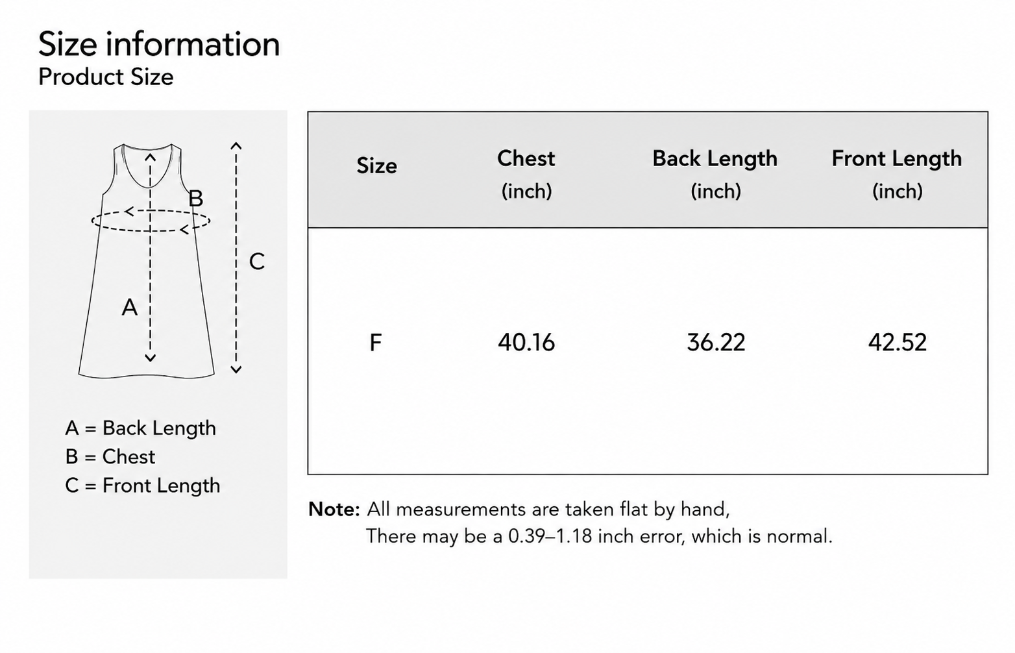Click the Size information heading
The height and width of the screenshot is (653, 1015).
coord(159,44)
